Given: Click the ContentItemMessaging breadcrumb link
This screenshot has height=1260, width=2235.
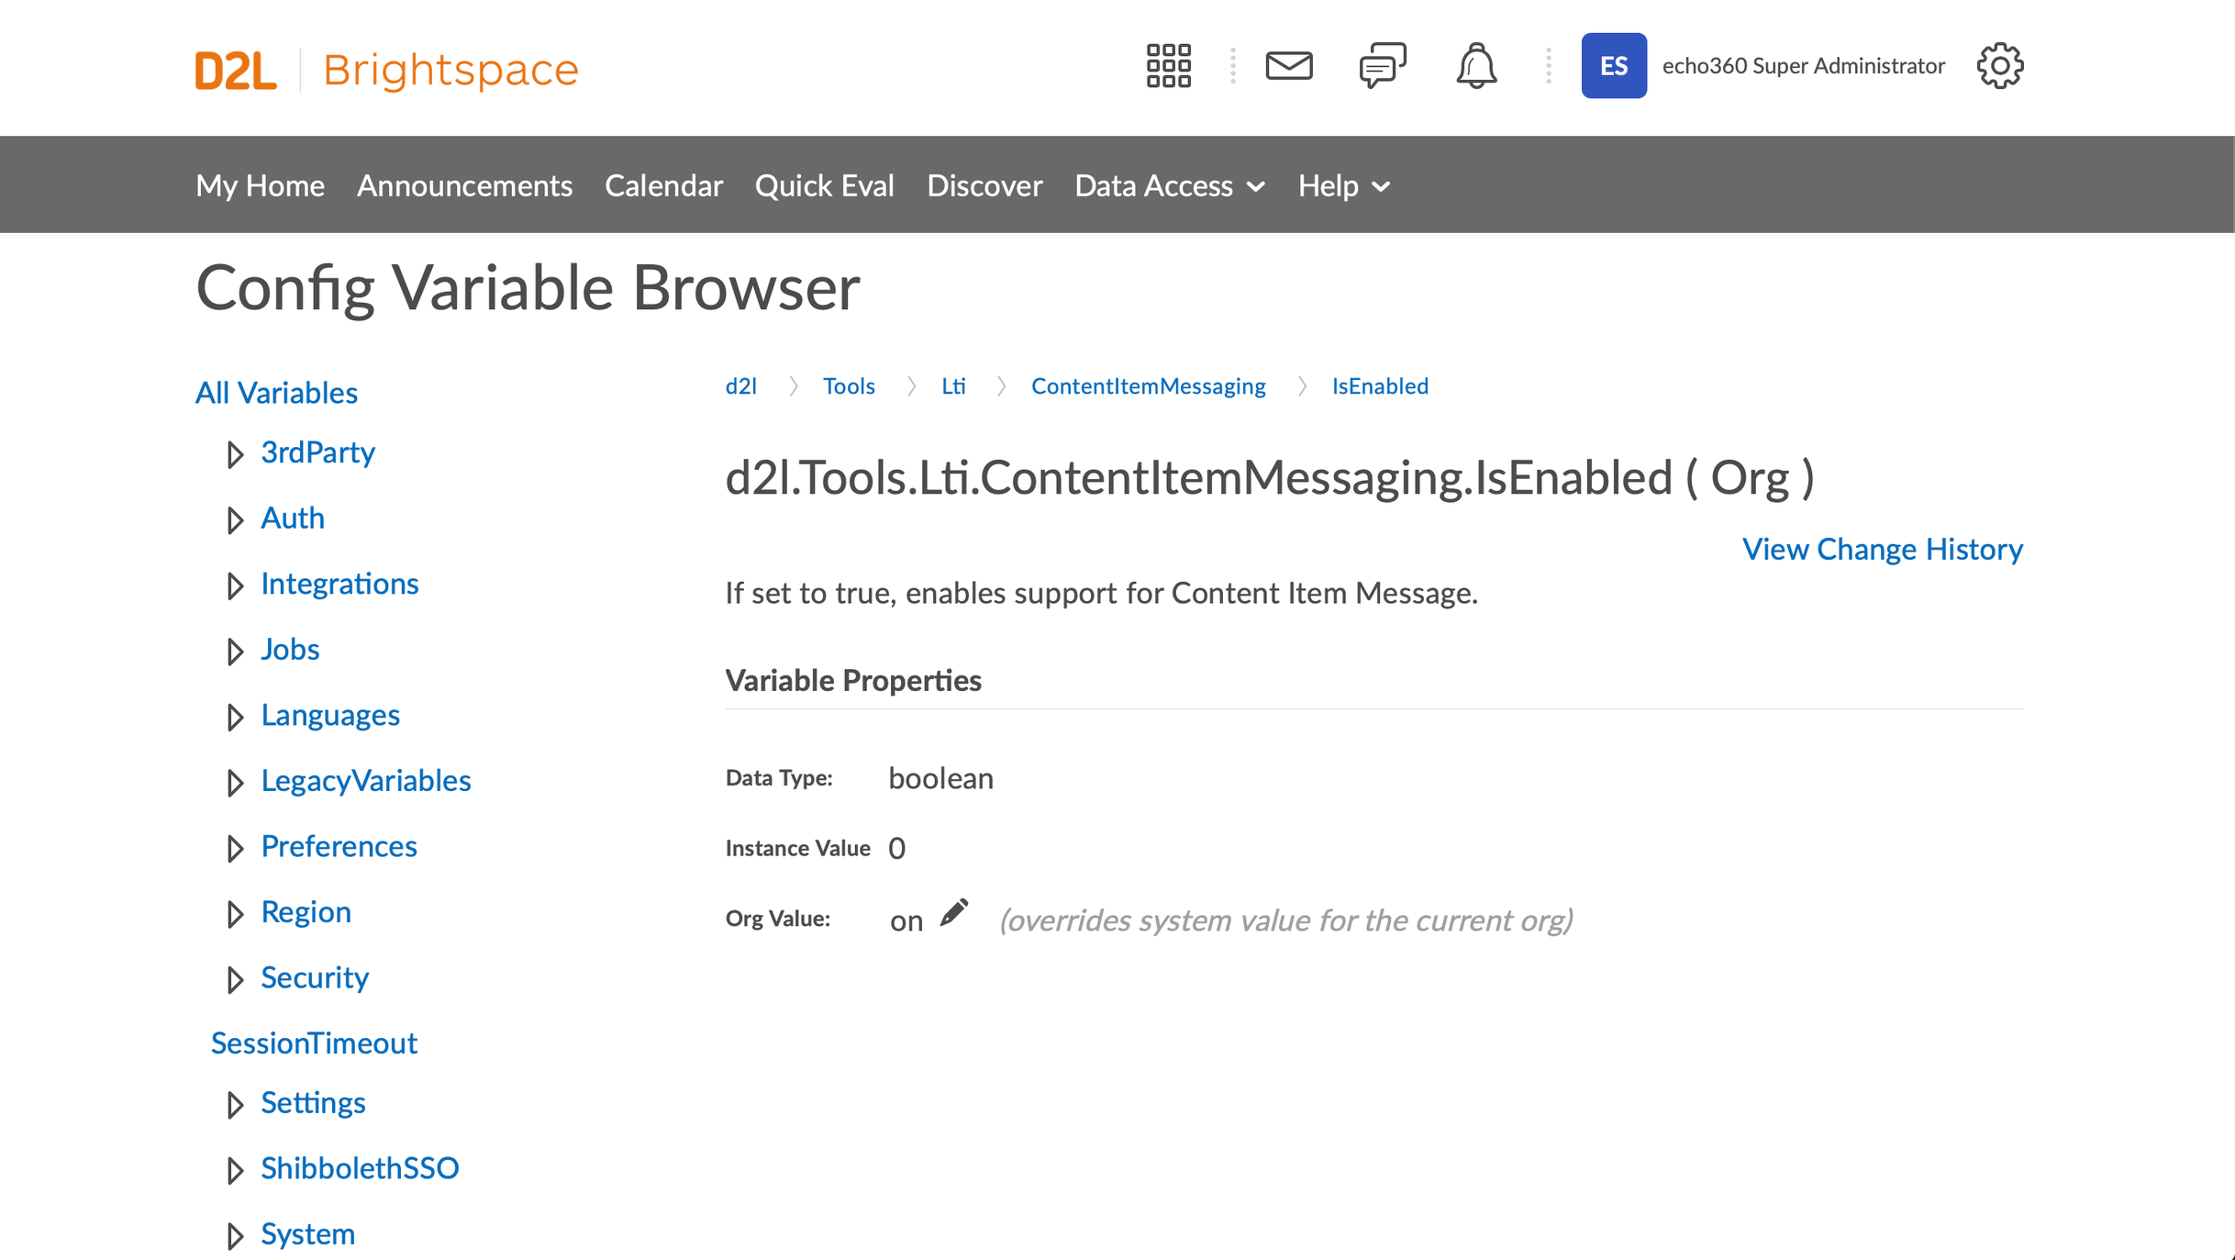Looking at the screenshot, I should pyautogui.click(x=1148, y=385).
